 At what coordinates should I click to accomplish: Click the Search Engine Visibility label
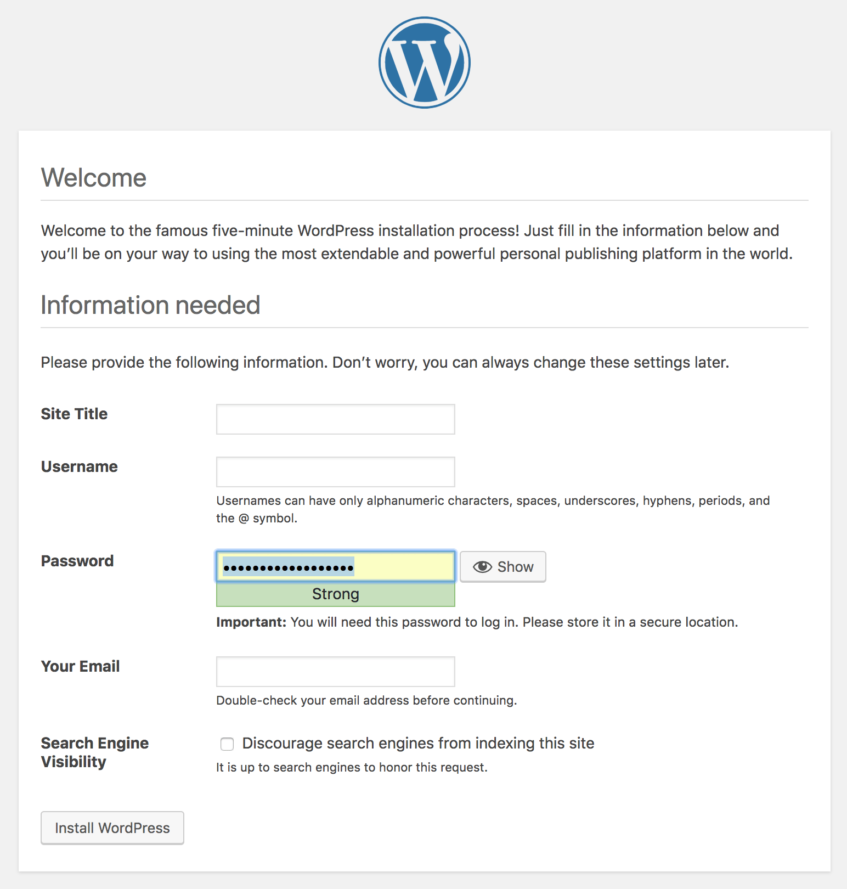pyautogui.click(x=94, y=752)
